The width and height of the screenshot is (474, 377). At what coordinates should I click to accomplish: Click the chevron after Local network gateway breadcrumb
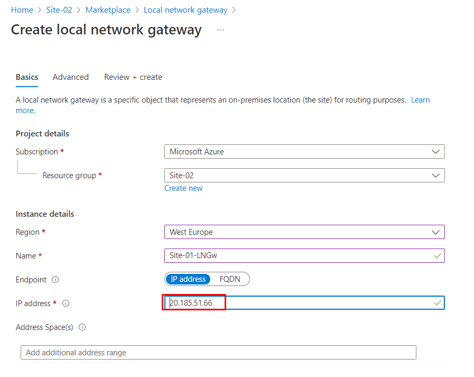[x=236, y=10]
